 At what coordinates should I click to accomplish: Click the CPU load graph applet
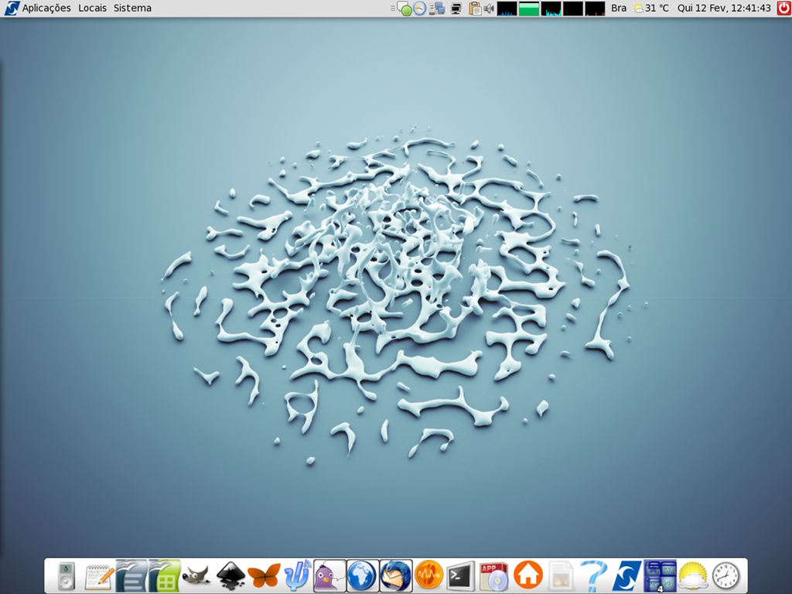(x=507, y=9)
